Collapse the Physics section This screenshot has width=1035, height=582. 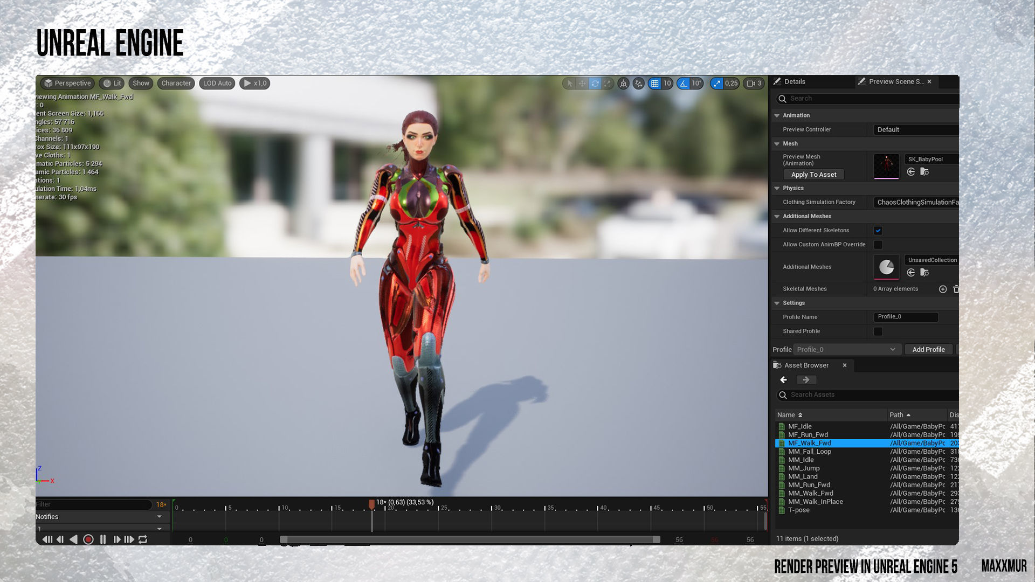click(x=777, y=189)
